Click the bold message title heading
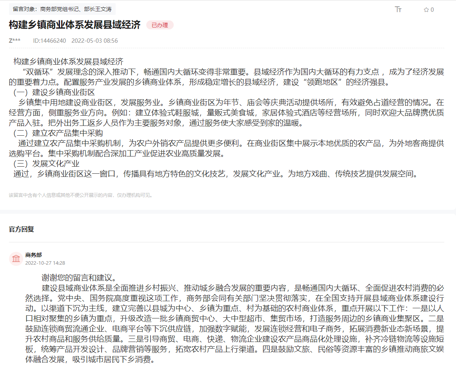 pyautogui.click(x=74, y=25)
